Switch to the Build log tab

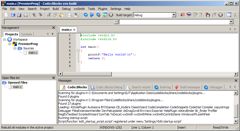(x=162, y=87)
